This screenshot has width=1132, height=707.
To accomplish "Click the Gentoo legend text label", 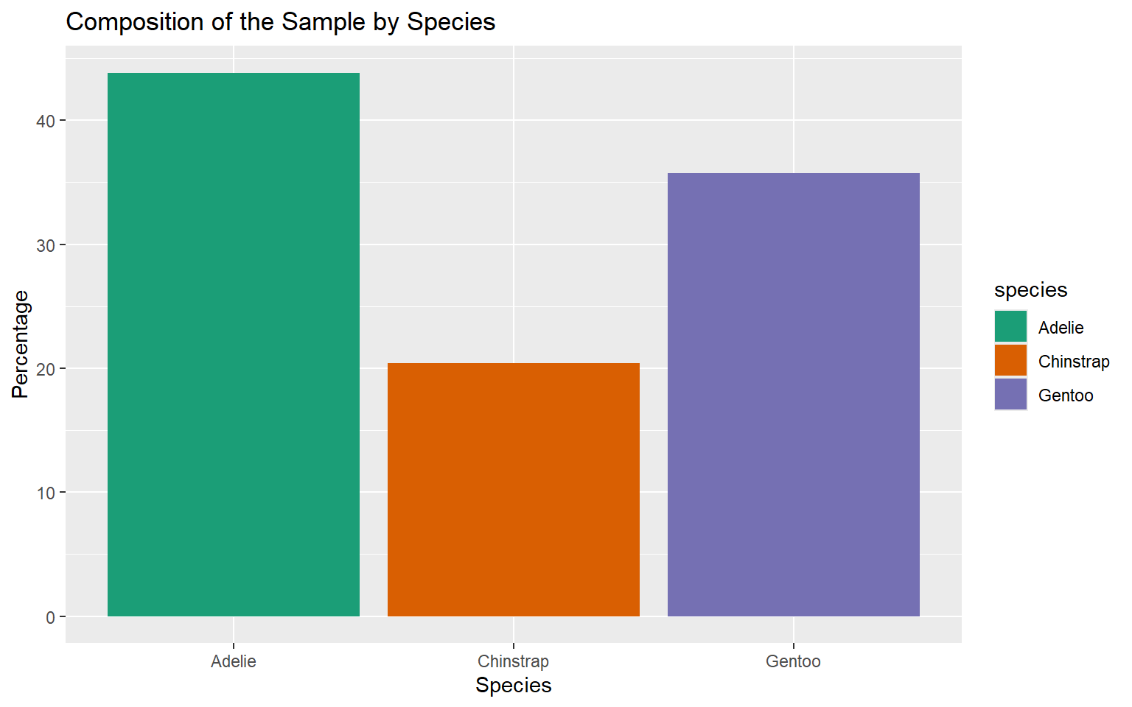I will point(1066,395).
